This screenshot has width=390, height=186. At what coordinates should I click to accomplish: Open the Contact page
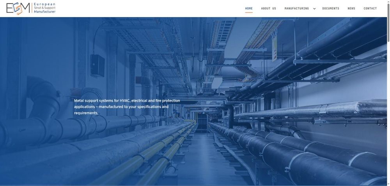[370, 9]
